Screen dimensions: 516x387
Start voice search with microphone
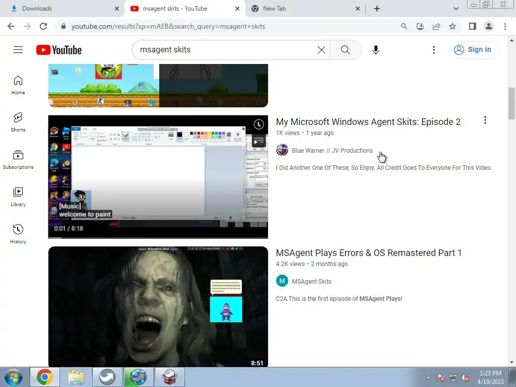[x=376, y=50]
